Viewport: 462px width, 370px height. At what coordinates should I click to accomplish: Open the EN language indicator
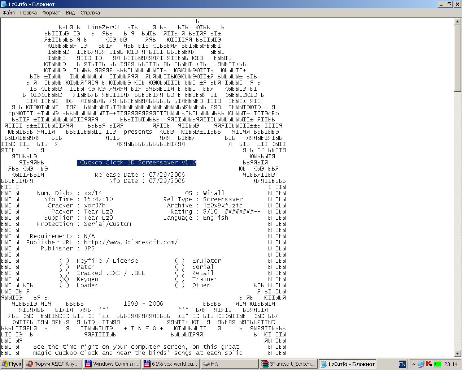[x=402, y=364]
